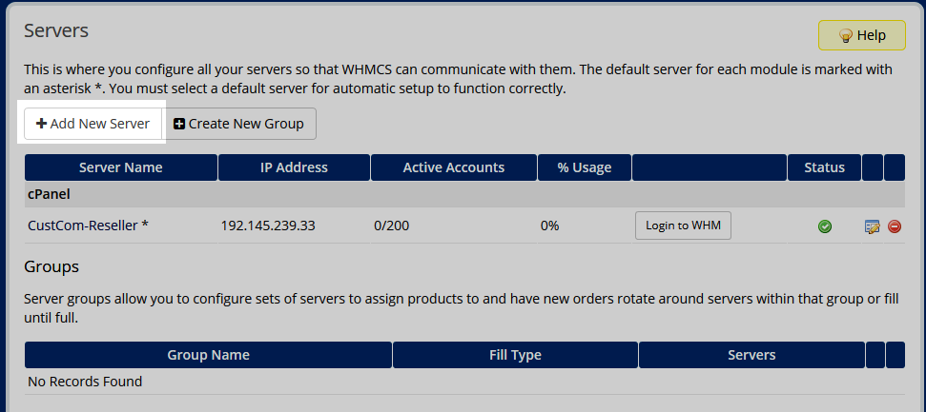Image resolution: width=926 pixels, height=412 pixels.
Task: Click the edit server icon for CustCom-Reseller
Action: point(872,226)
